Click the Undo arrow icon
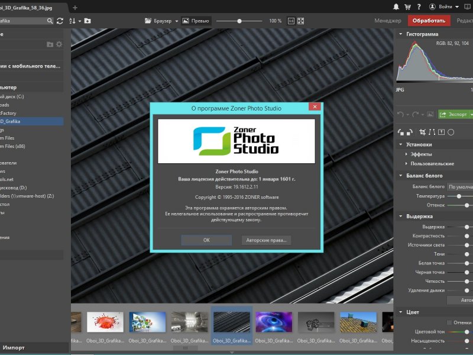473x355 pixels. point(401,114)
